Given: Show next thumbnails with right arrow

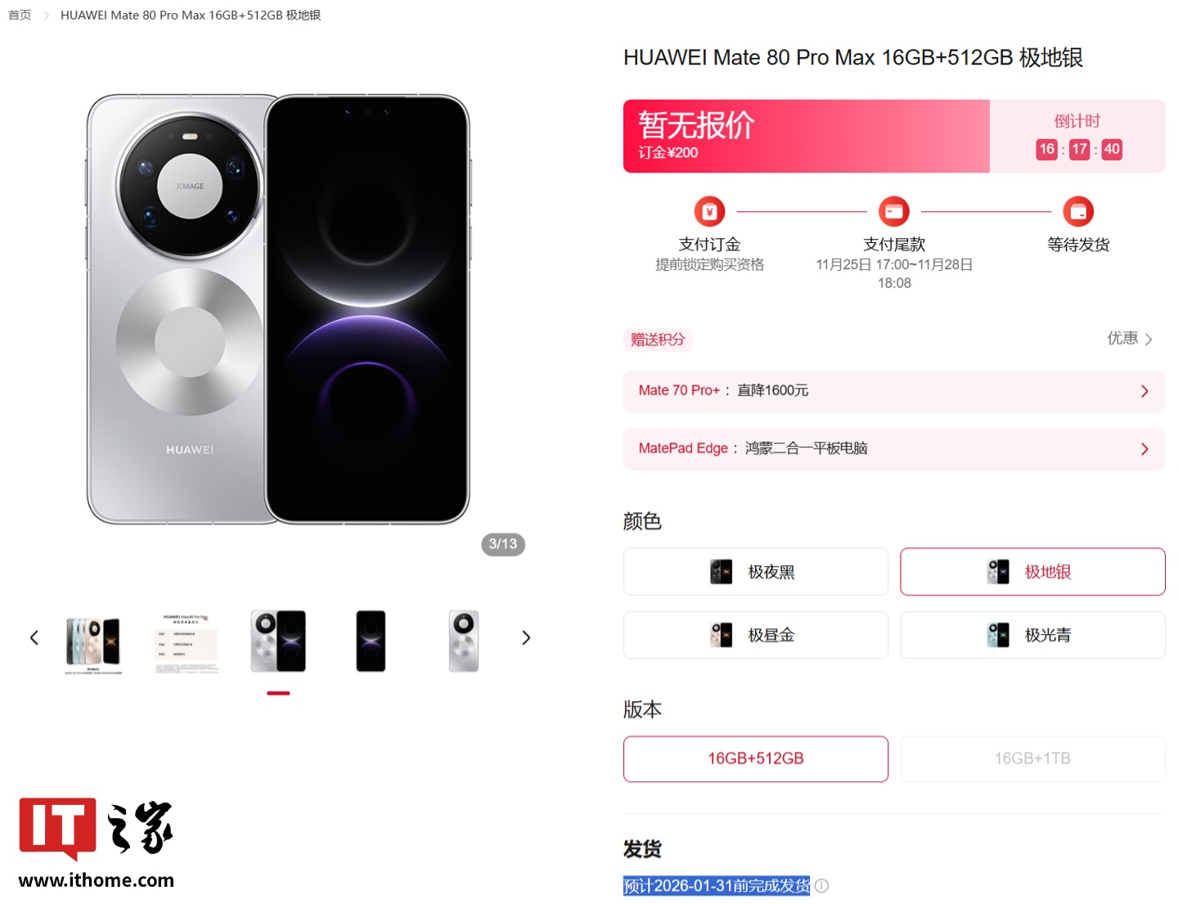Looking at the screenshot, I should coord(526,638).
